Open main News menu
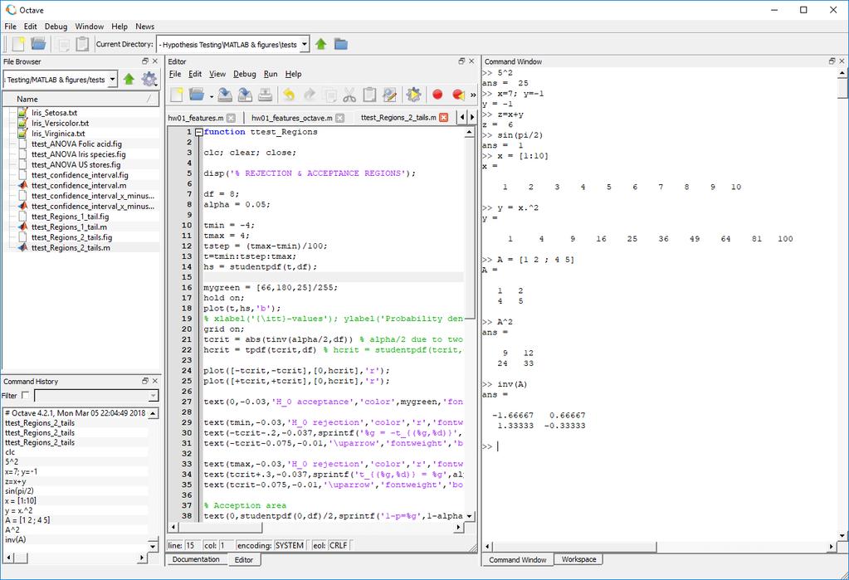Viewport: 849px width, 580px height. pos(144,26)
